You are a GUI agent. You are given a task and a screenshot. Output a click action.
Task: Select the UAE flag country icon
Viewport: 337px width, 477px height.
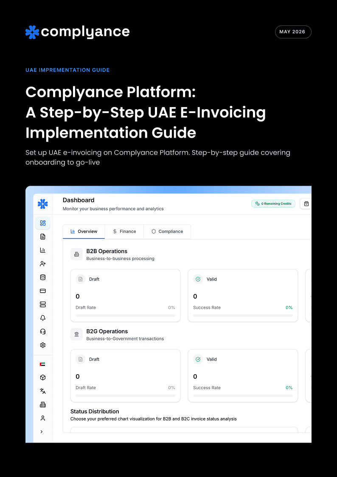click(x=42, y=364)
